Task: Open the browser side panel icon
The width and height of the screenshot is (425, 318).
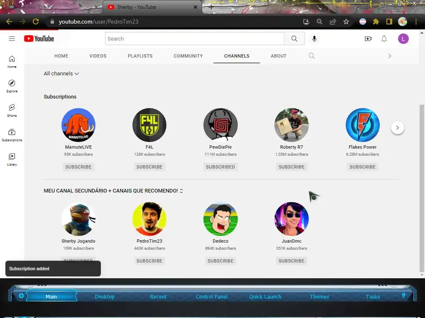Action: [x=389, y=22]
